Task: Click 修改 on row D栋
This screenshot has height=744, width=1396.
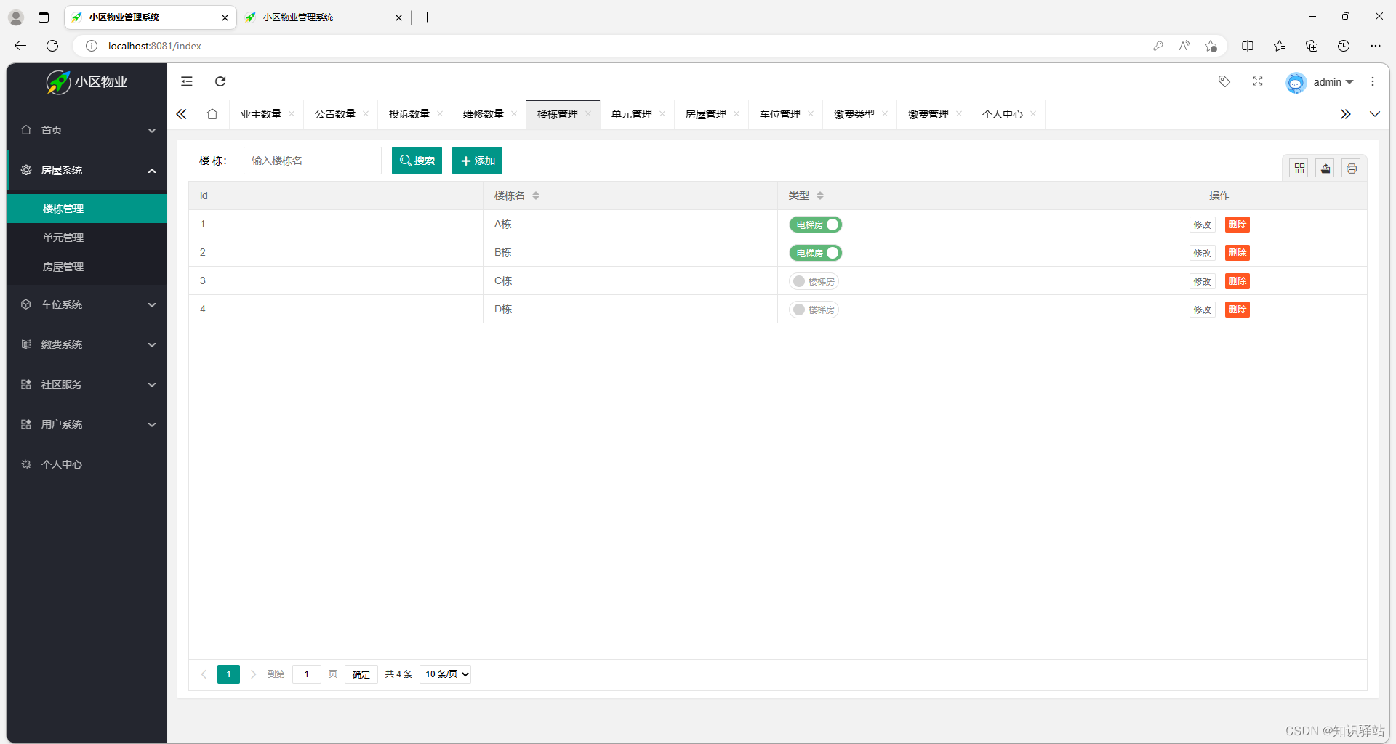Action: 1203,309
